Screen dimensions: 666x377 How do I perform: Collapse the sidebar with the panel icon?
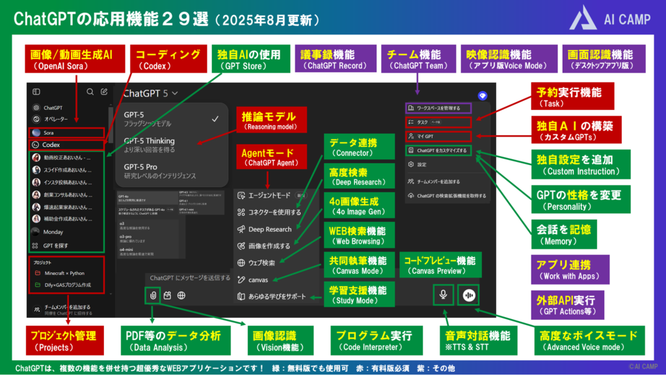pos(36,92)
